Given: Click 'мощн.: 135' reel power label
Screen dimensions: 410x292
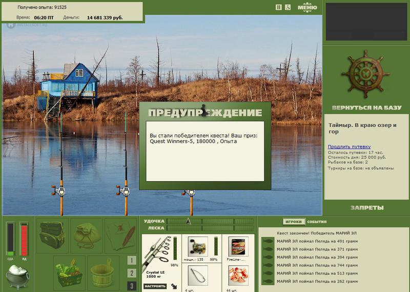Looking at the screenshot, I should (x=194, y=260).
